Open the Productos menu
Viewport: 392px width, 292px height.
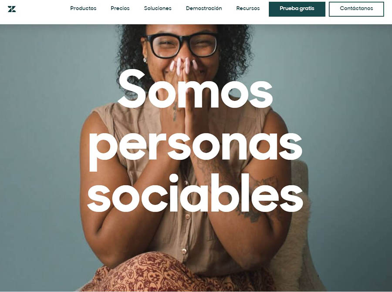tap(83, 8)
